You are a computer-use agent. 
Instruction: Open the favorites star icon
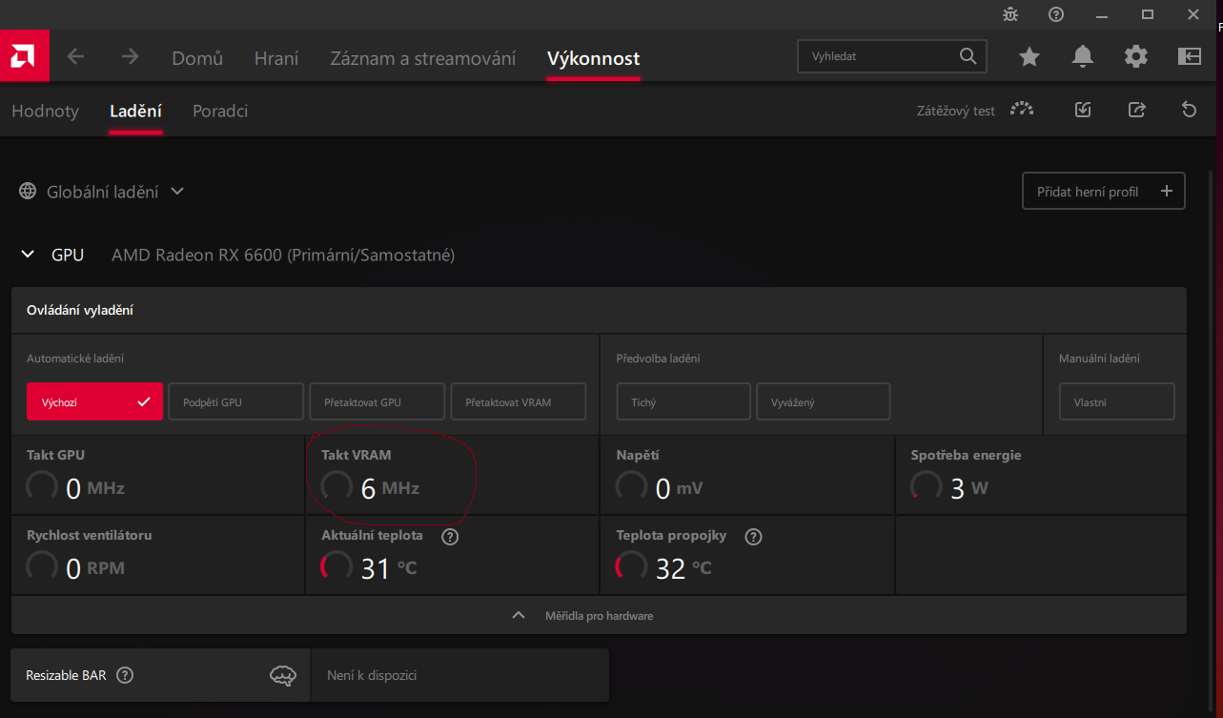point(1029,57)
